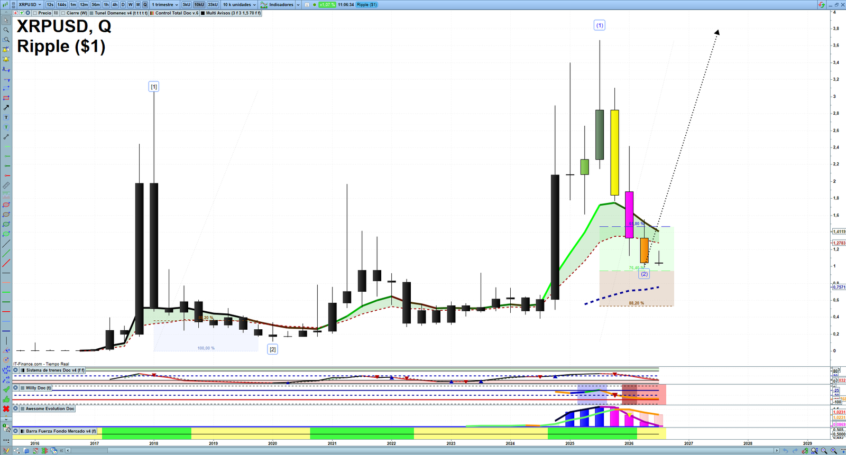This screenshot has height=455, width=846.
Task: Click the share icon in bottom toolbar
Action: tap(16, 450)
